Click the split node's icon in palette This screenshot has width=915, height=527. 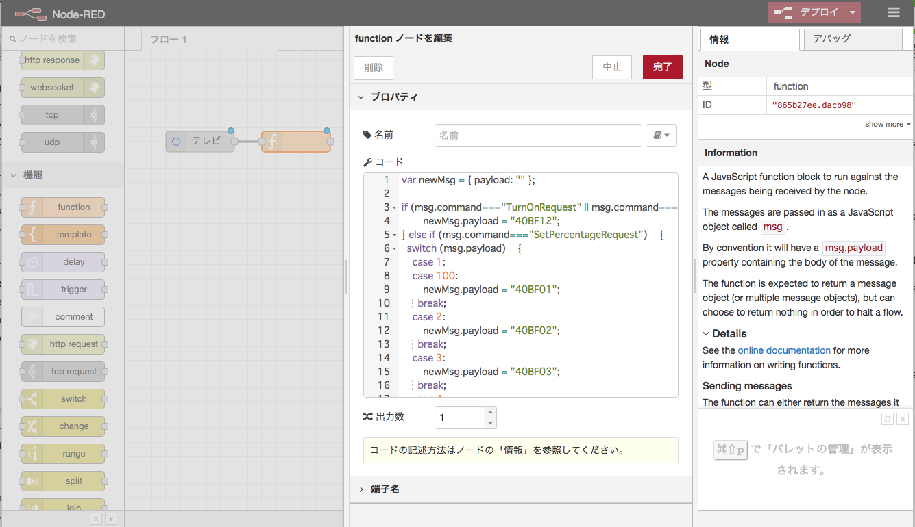pyautogui.click(x=32, y=481)
